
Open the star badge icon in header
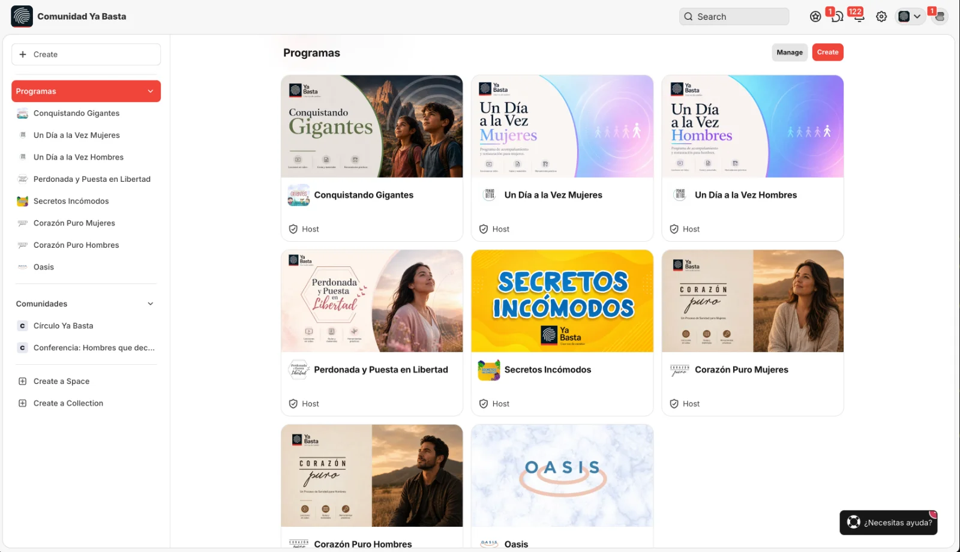click(815, 17)
